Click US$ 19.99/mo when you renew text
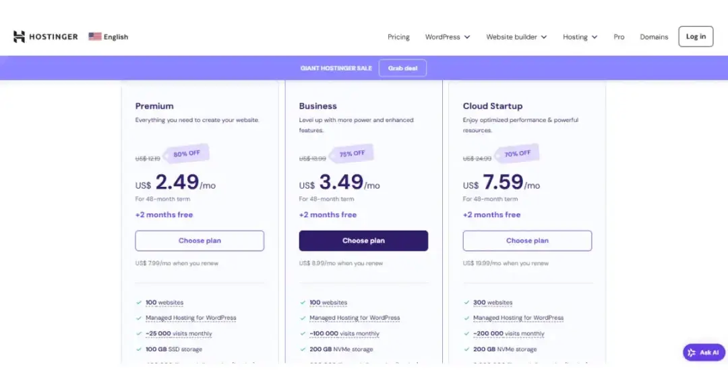The height and width of the screenshot is (381, 728). point(506,263)
